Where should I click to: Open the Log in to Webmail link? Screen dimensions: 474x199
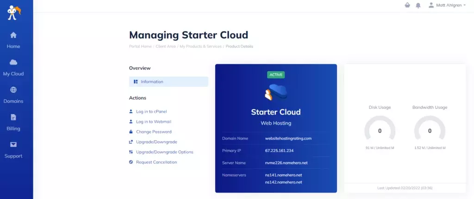coord(154,121)
